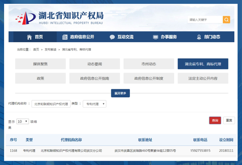Viewport: 242px width, 165px height.
Task: Click the 代理机构名称 column header
Action: (71, 140)
